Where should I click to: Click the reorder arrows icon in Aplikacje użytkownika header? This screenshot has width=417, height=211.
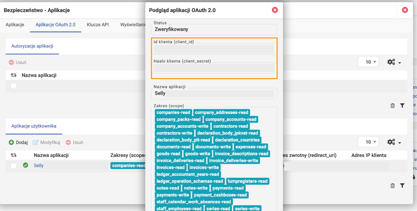(13, 155)
